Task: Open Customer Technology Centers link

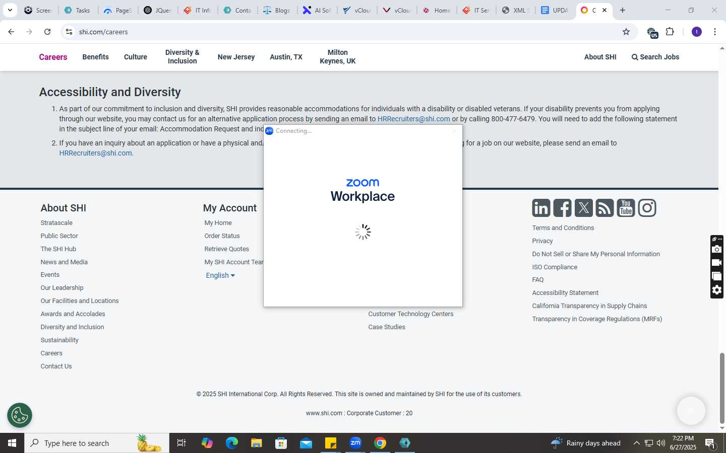Action: click(410, 314)
